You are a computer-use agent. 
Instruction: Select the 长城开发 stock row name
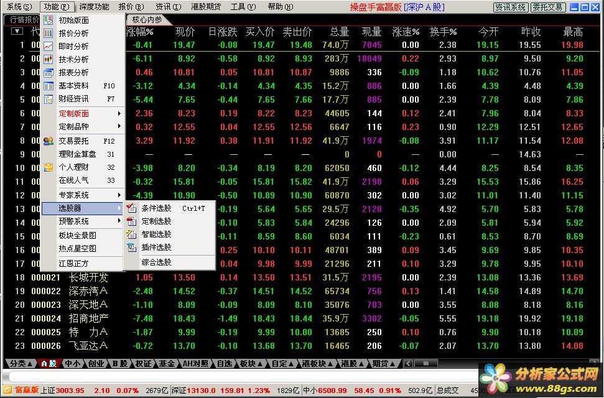[88, 277]
